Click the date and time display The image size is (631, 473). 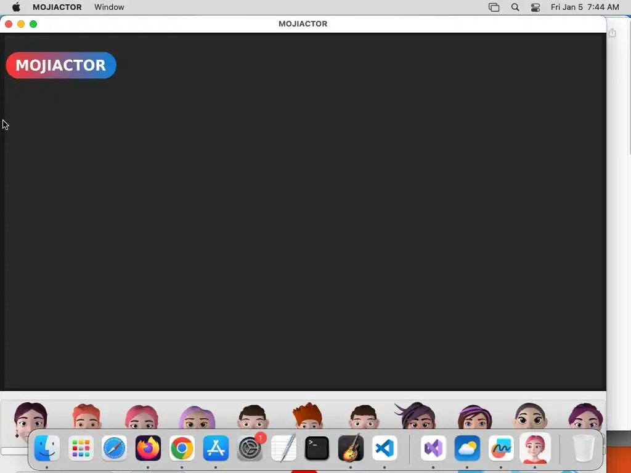(585, 7)
